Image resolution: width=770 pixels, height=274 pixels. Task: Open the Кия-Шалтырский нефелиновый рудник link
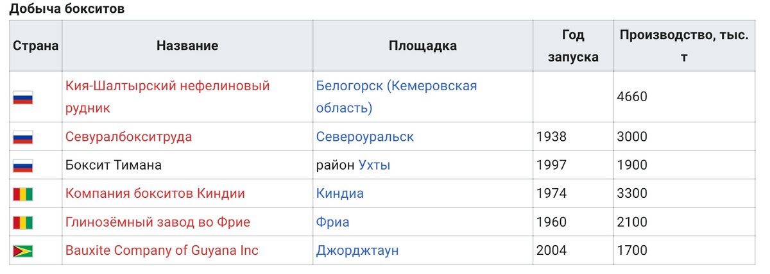point(167,97)
